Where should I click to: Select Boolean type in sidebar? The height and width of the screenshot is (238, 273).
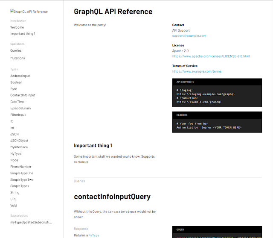tap(16, 82)
